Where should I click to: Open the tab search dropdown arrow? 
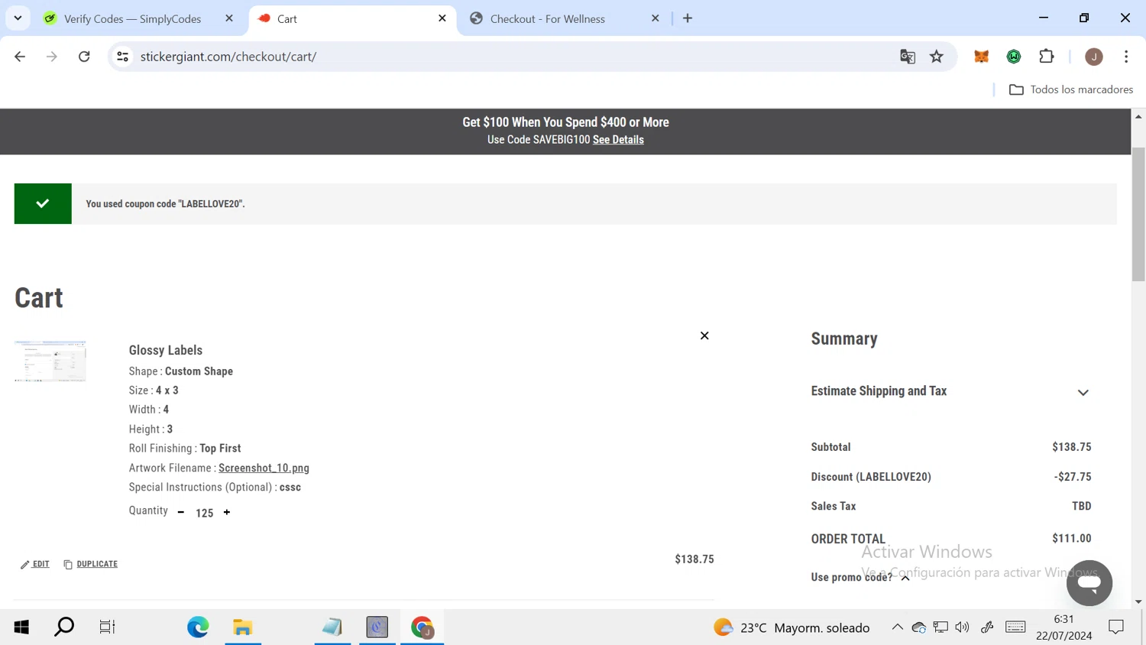tap(18, 18)
